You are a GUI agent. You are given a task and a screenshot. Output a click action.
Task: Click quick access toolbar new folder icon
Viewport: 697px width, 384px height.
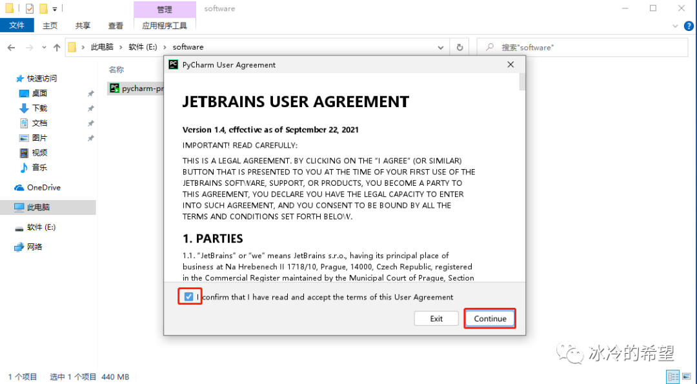point(43,8)
